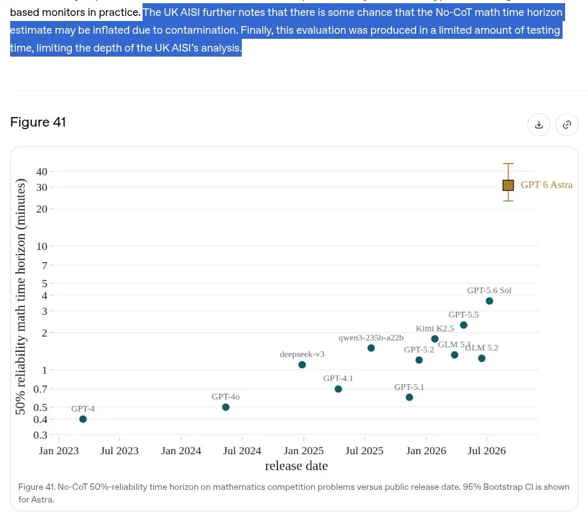Copy link to Figure 41 icon
Viewport: 588px width, 521px height.
pyautogui.click(x=566, y=125)
